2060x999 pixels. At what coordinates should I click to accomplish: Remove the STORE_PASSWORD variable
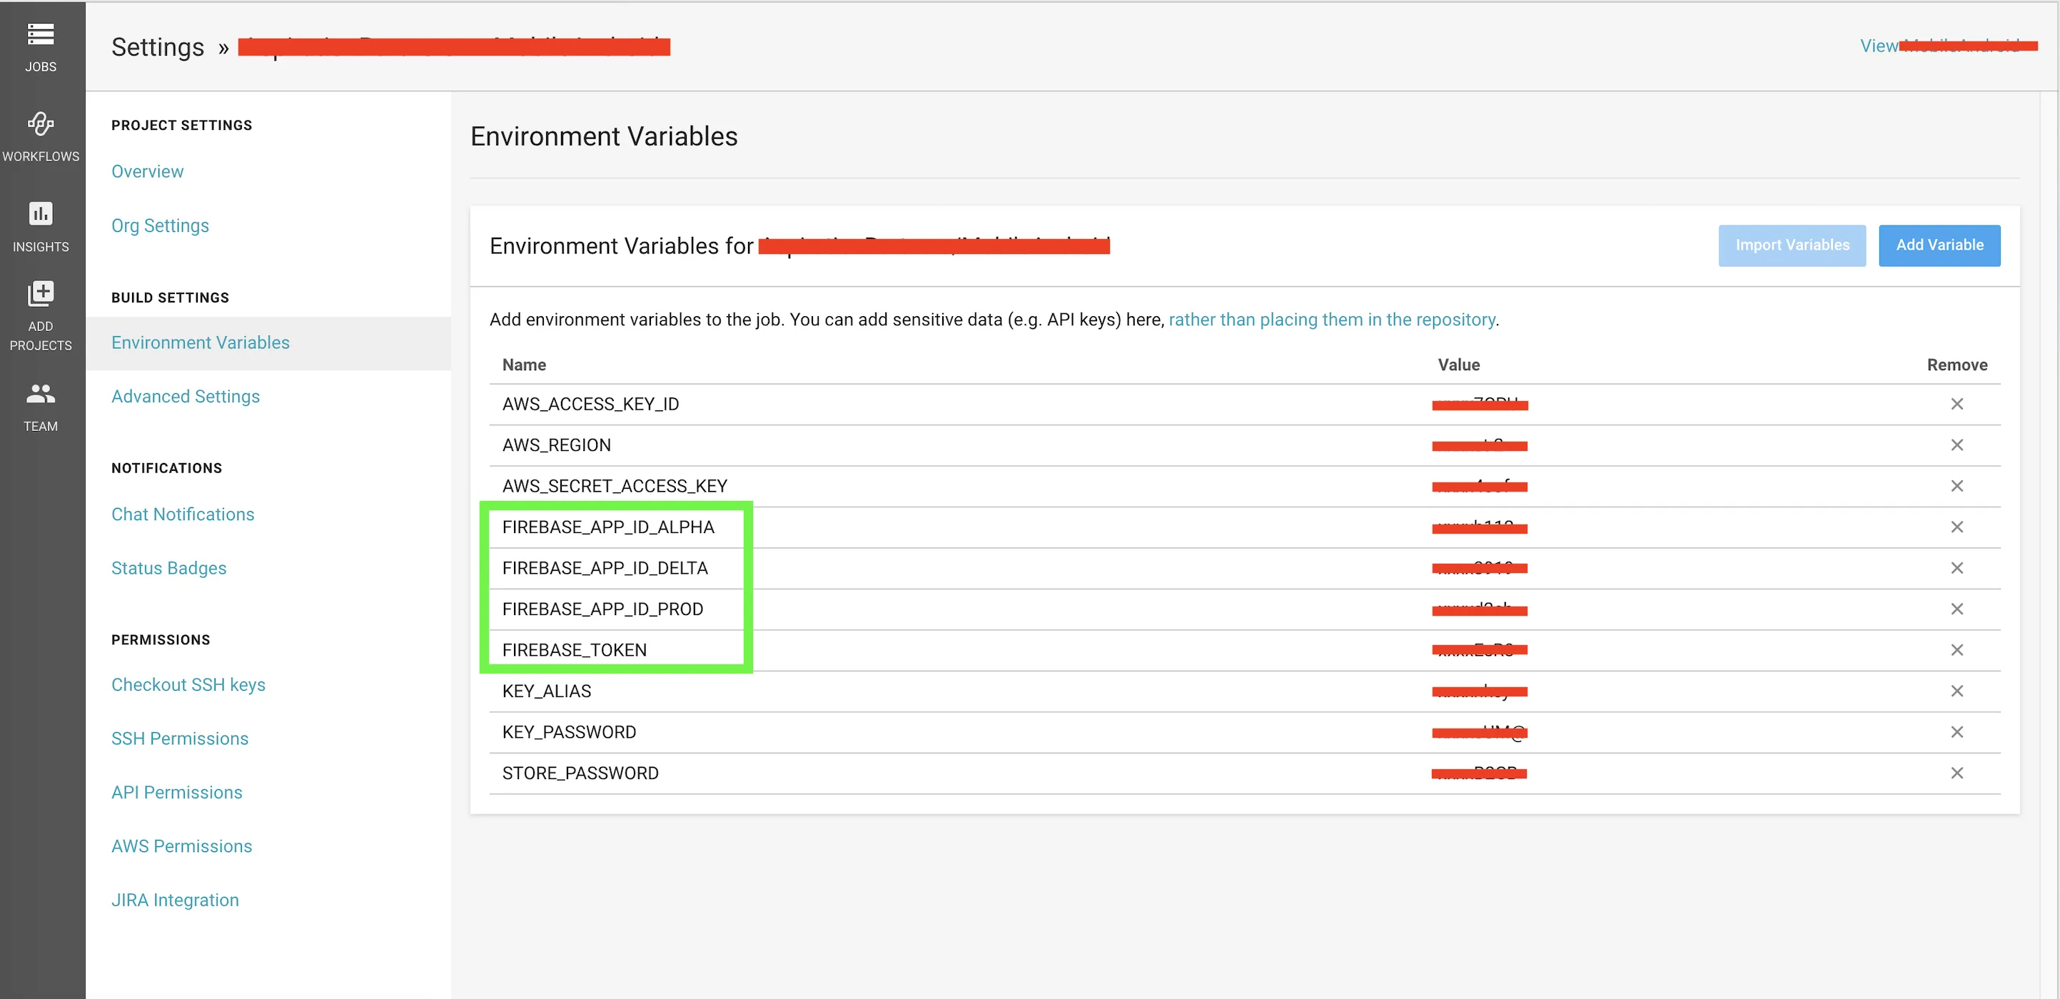pos(1956,774)
